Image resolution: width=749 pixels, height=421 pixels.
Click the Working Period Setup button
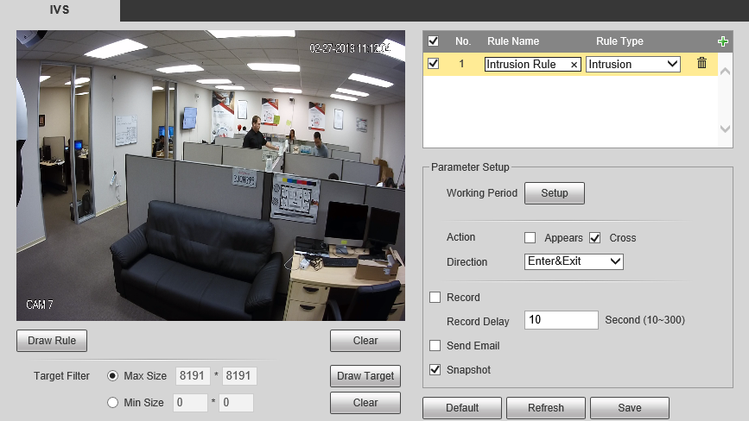pos(554,193)
